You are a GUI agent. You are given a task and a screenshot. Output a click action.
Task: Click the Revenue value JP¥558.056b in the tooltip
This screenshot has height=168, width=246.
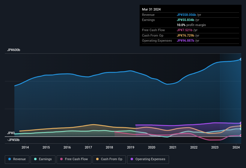tap(186, 15)
